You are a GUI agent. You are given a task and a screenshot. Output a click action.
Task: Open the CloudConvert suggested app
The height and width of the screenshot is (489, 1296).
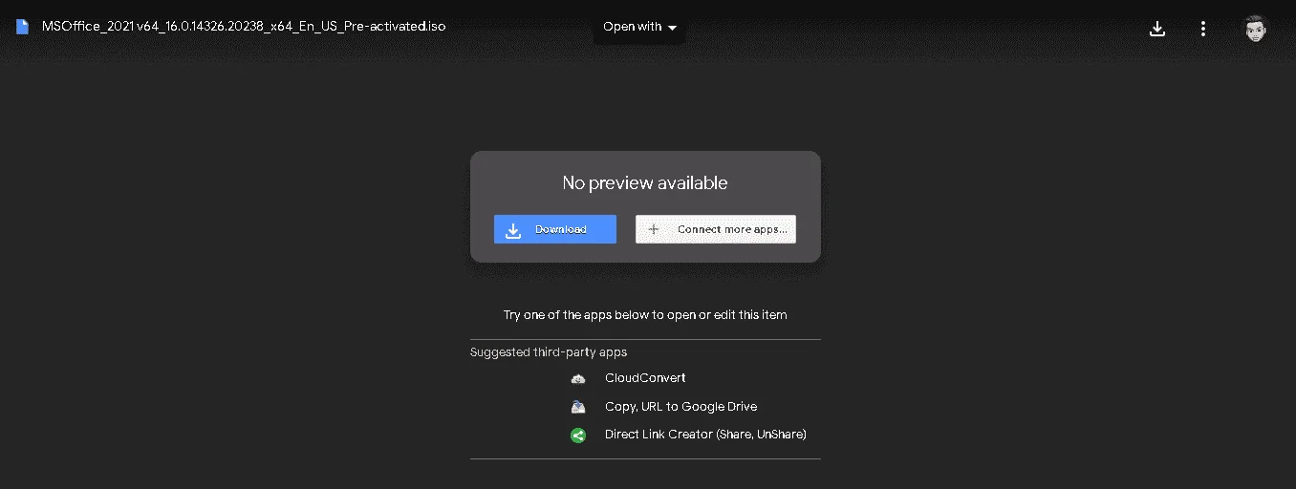(645, 378)
